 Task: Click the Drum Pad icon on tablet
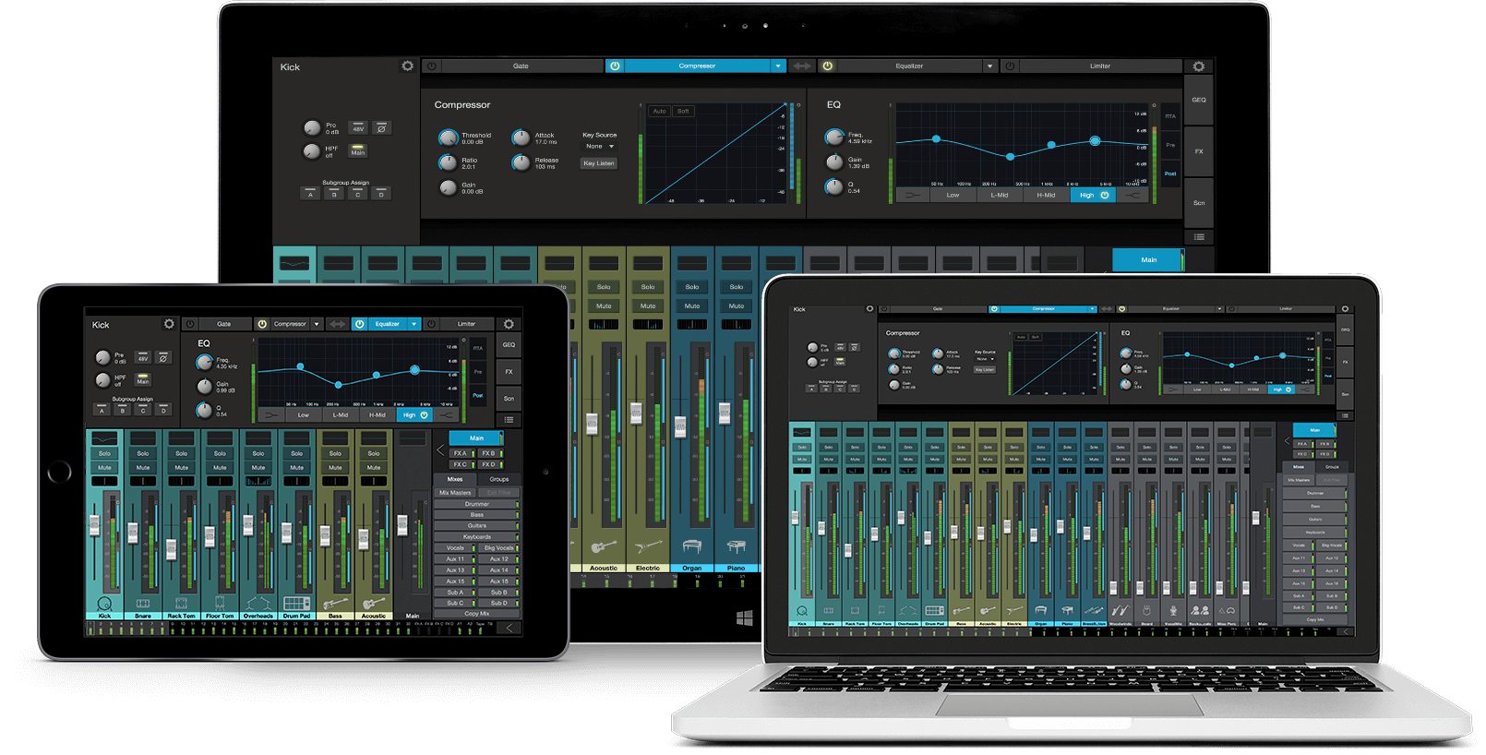pos(296,603)
